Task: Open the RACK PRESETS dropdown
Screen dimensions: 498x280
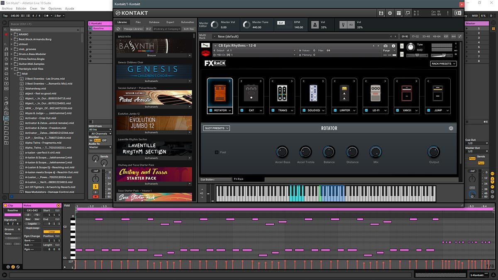Action: (x=443, y=63)
